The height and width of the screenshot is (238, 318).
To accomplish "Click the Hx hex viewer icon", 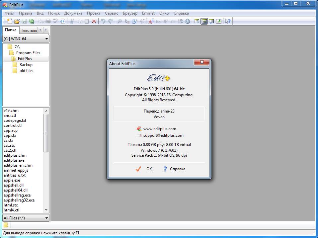I will coord(158,21).
